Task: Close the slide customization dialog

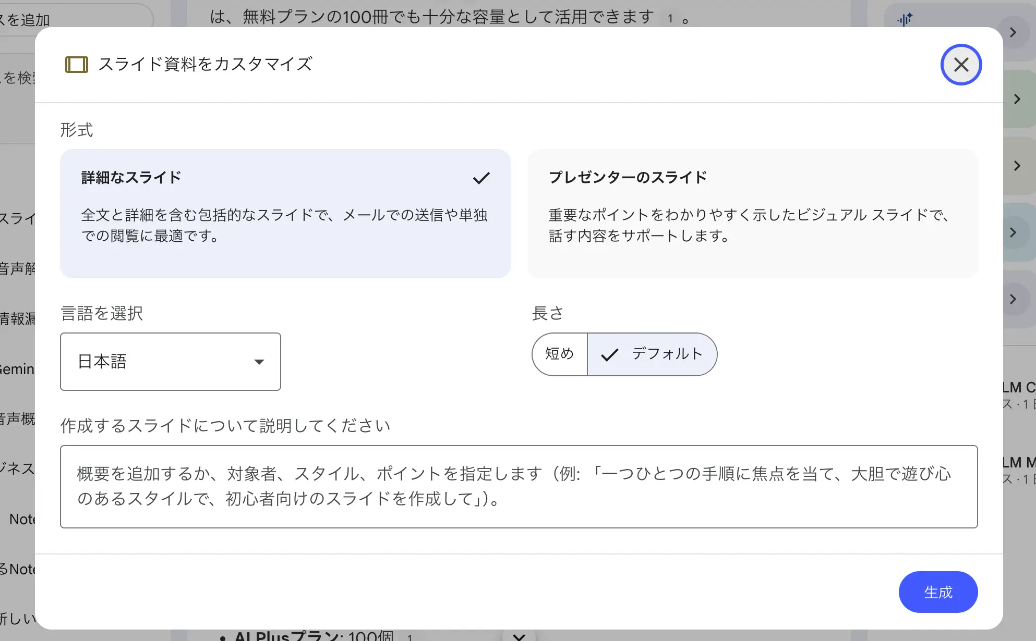Action: [961, 65]
